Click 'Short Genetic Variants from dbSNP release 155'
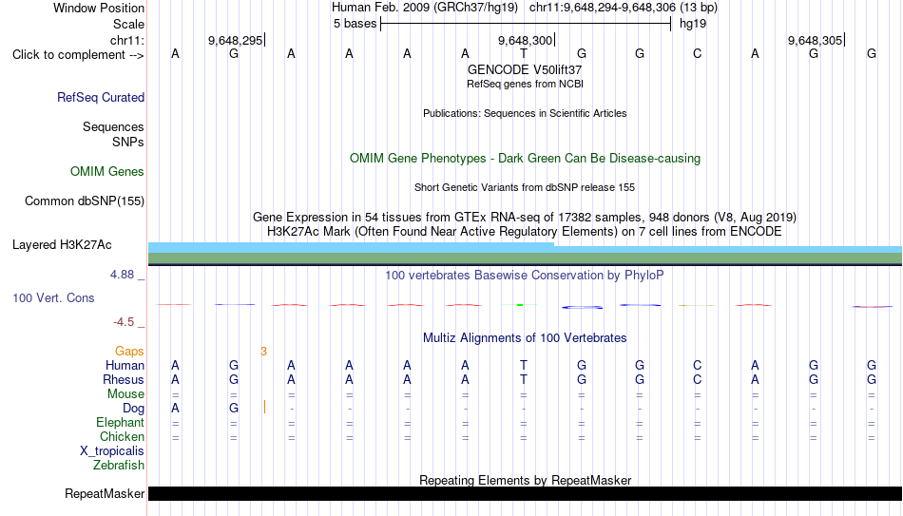The height and width of the screenshot is (516, 903). (x=525, y=188)
